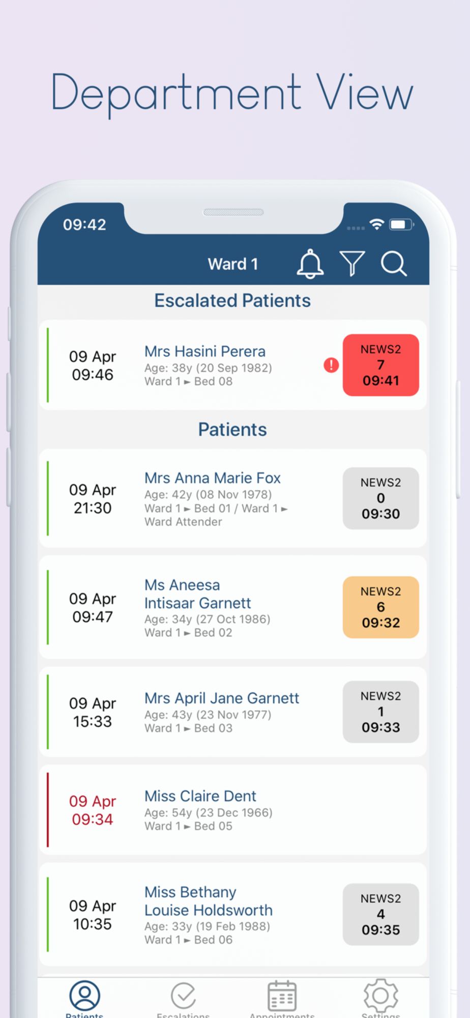The width and height of the screenshot is (470, 1018).
Task: Open orange NEWS2 score 6 badge
Action: (380, 607)
